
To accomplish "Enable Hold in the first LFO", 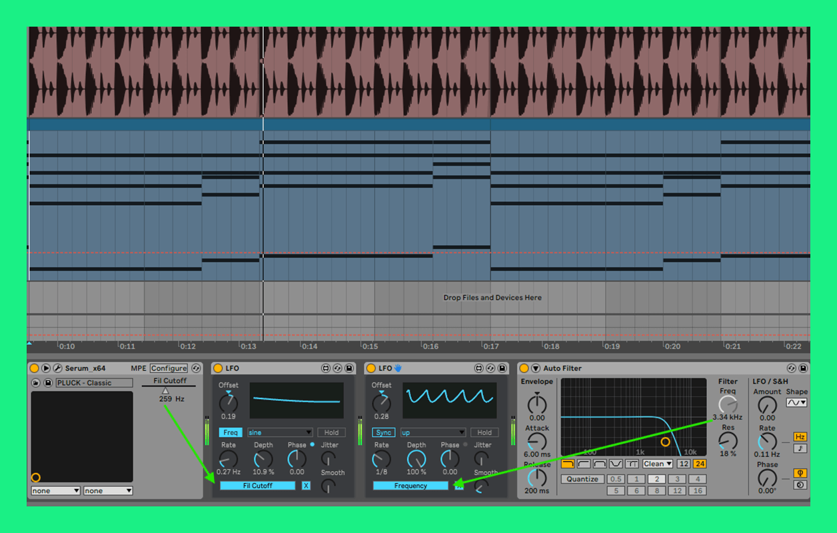I will (331, 432).
